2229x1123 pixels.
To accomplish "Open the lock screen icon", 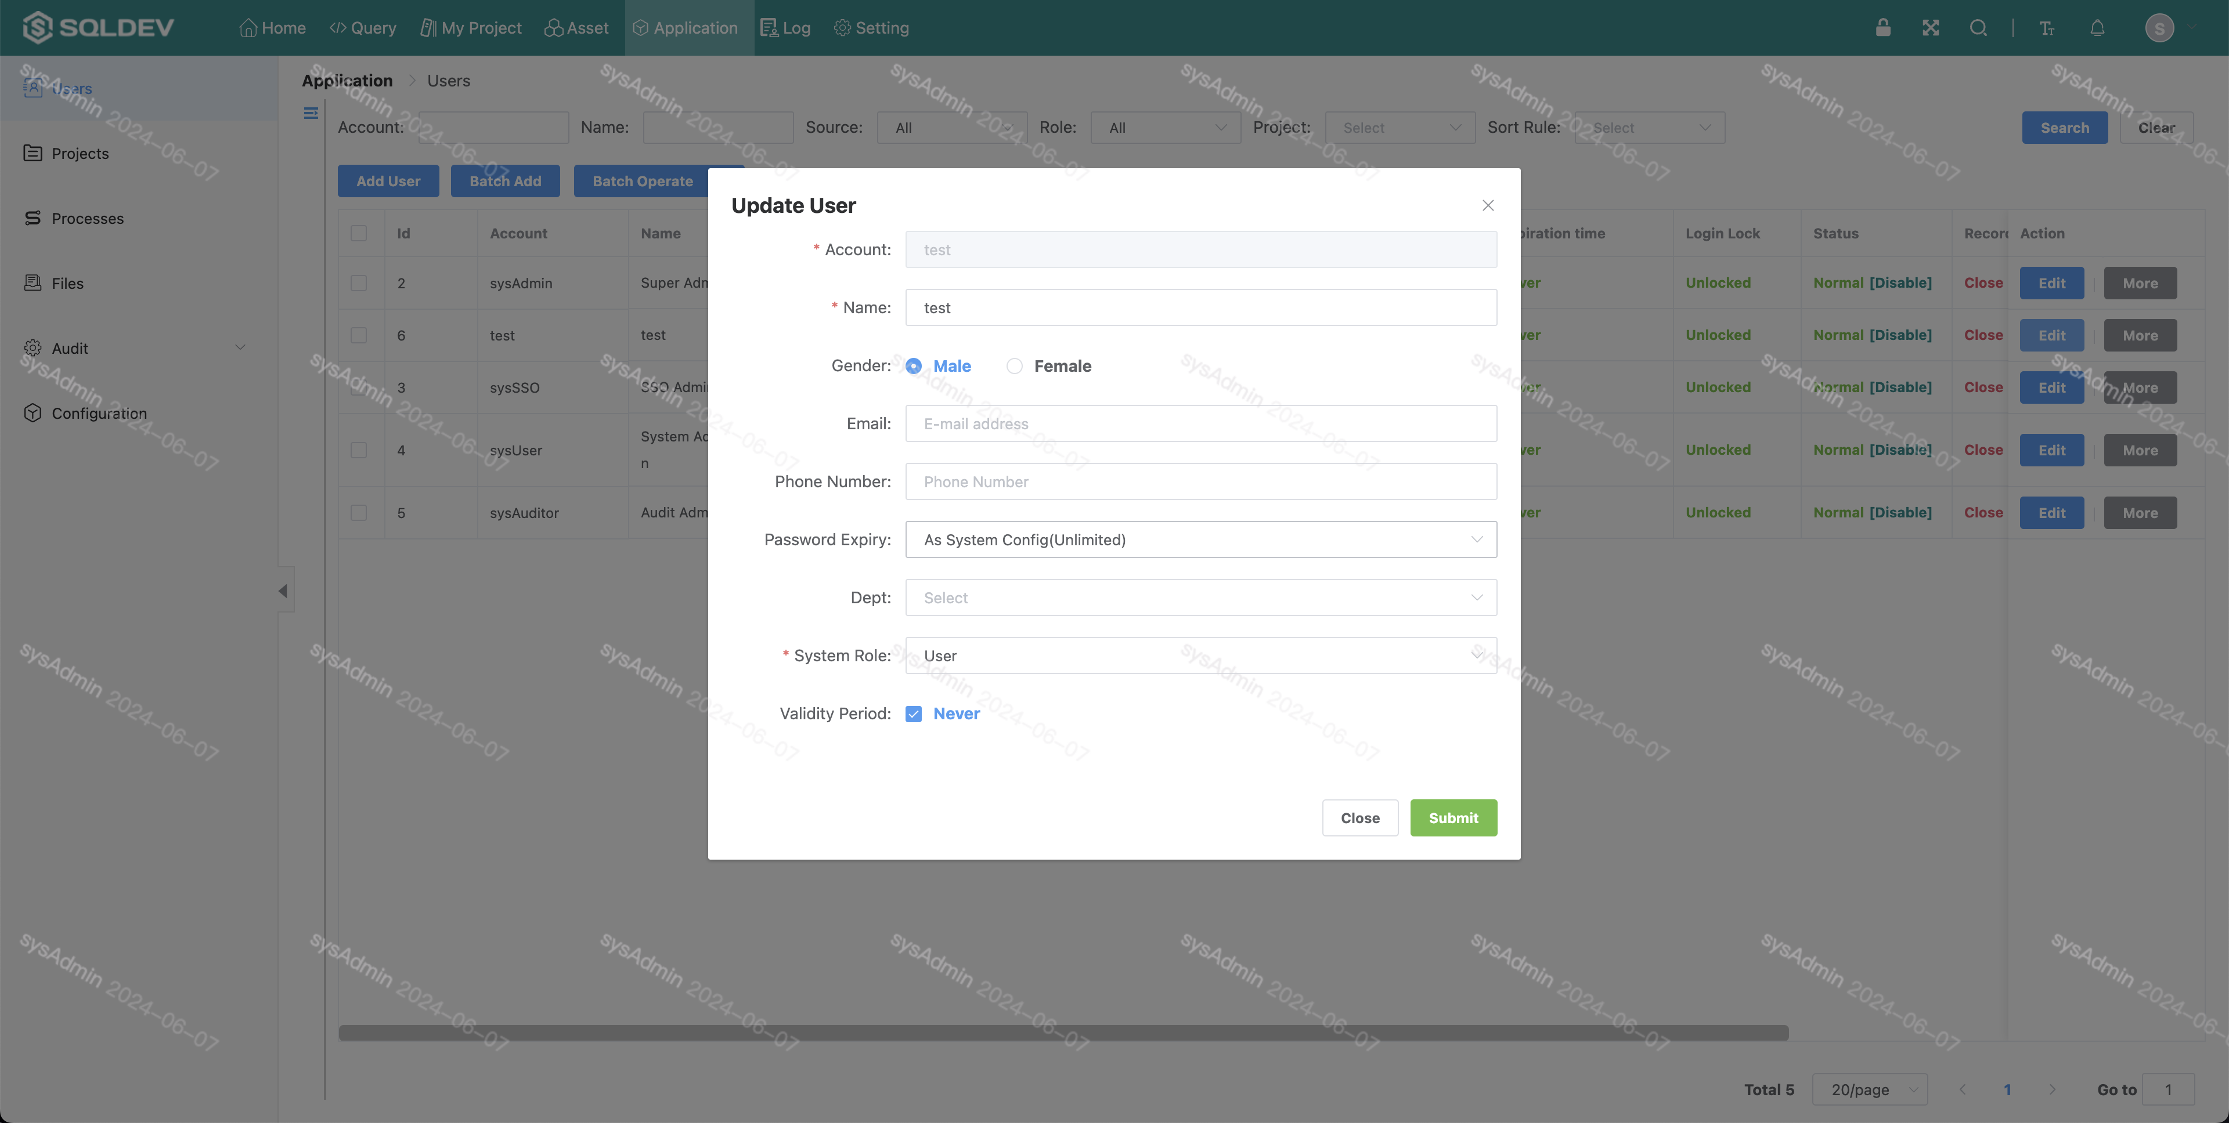I will pos(1883,28).
